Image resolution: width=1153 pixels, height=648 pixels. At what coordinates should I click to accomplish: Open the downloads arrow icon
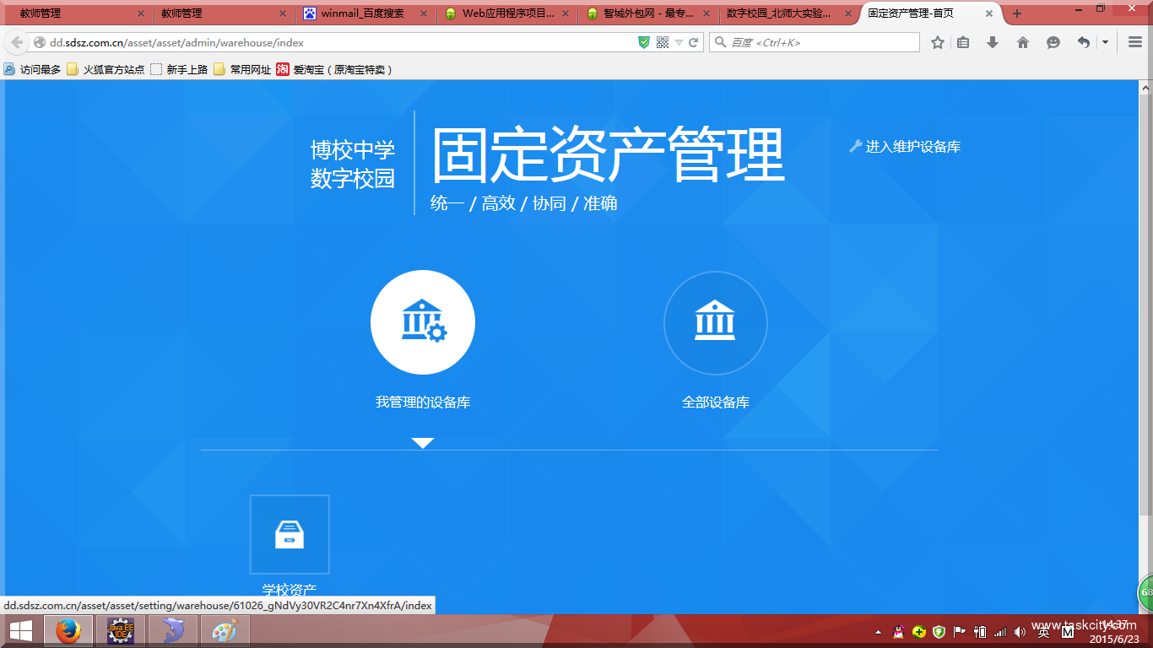click(993, 42)
